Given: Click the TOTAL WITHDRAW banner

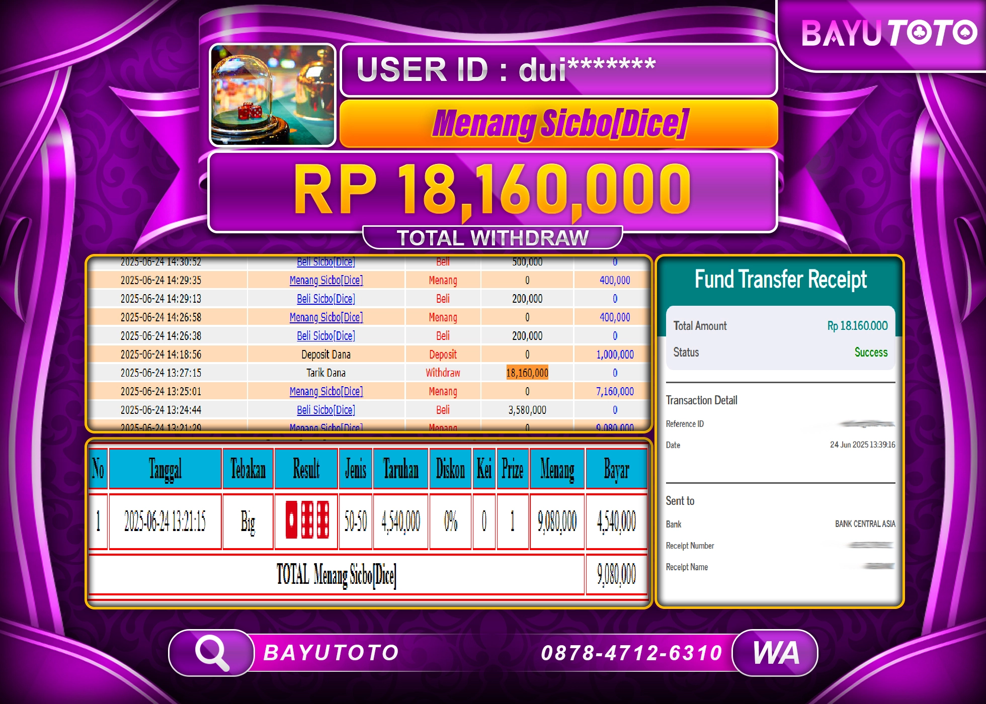Looking at the screenshot, I should [492, 237].
